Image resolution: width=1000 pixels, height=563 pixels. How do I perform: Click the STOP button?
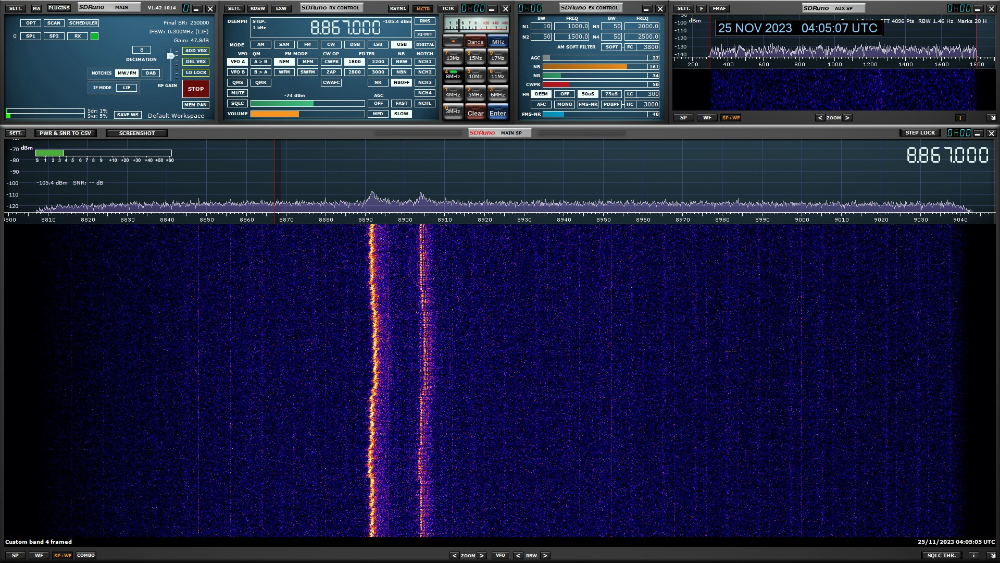click(196, 89)
